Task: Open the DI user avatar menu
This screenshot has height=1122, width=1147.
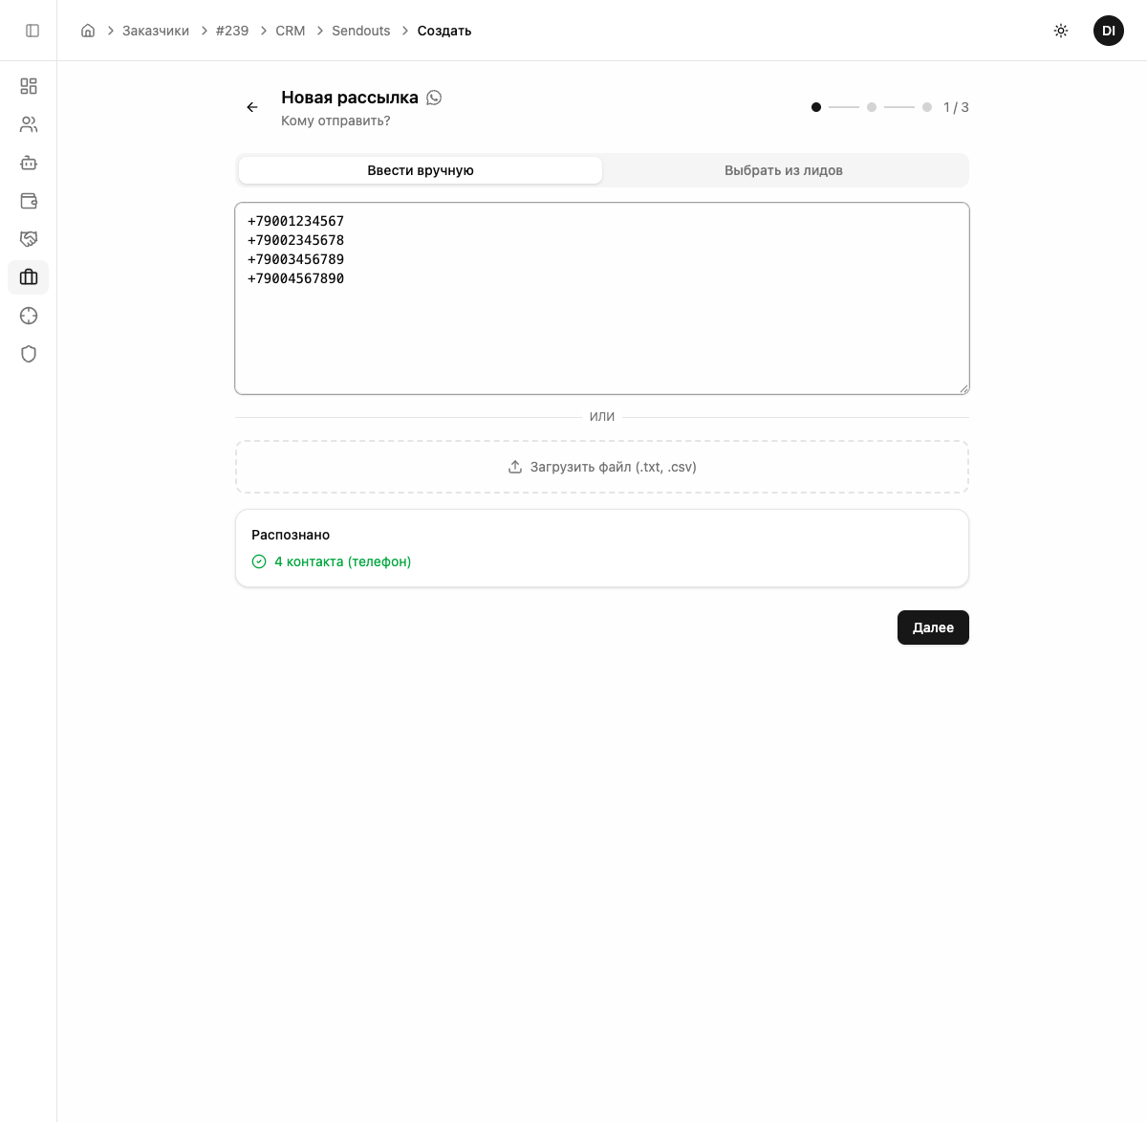Action: coord(1109,31)
